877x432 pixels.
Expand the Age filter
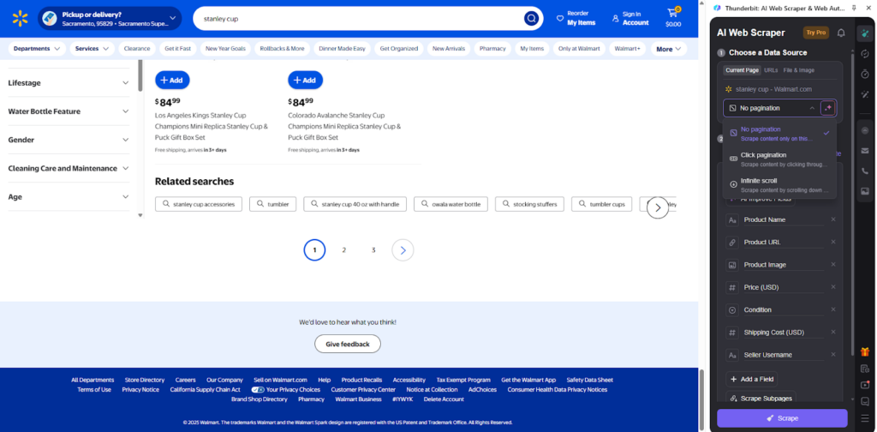pos(69,197)
